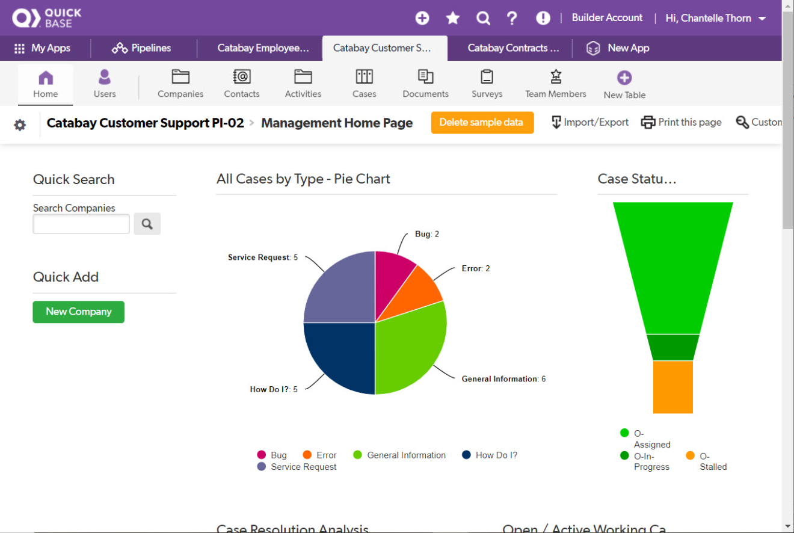
Task: Click Delete sample data button
Action: click(482, 123)
